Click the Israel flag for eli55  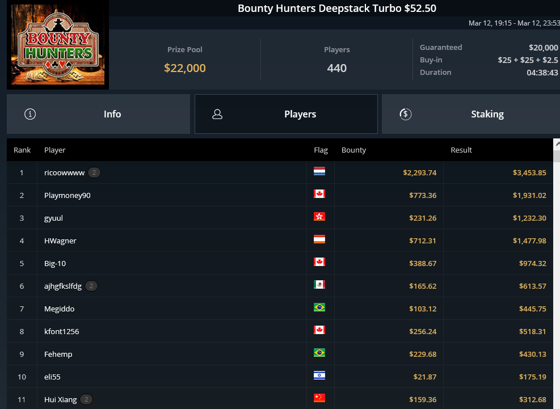(319, 375)
